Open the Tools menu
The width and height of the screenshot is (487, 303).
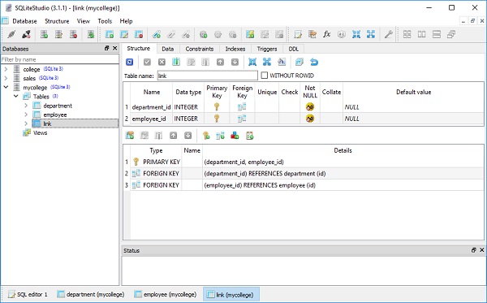105,21
